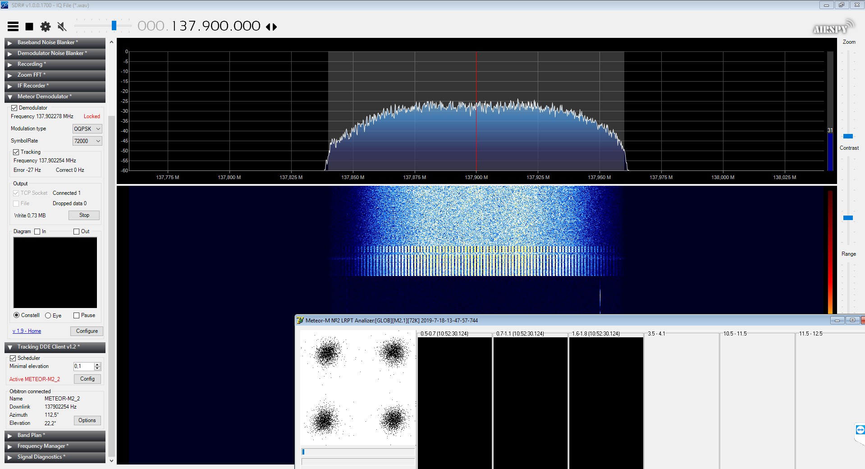Click the Airspy logo
This screenshot has height=469, width=865.
(833, 28)
